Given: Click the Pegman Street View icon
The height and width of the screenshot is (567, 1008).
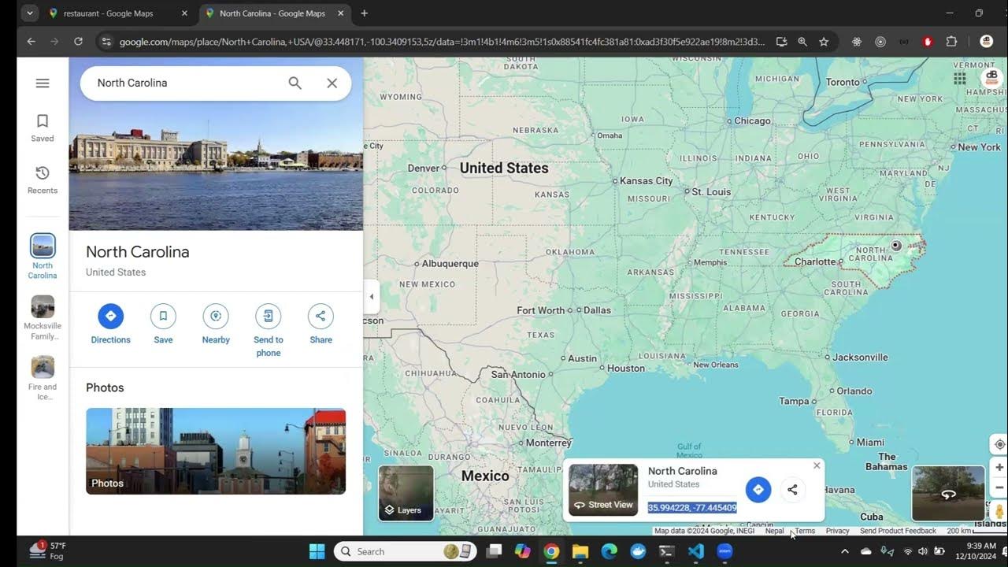Looking at the screenshot, I should (x=999, y=511).
